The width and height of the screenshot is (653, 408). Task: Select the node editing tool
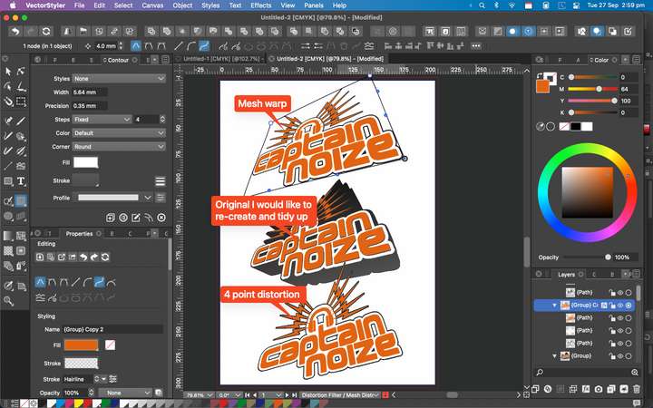point(21,72)
